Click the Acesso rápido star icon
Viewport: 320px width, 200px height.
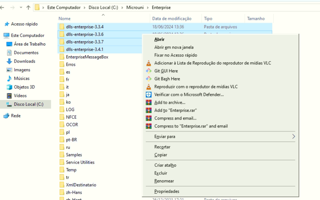[7, 24]
